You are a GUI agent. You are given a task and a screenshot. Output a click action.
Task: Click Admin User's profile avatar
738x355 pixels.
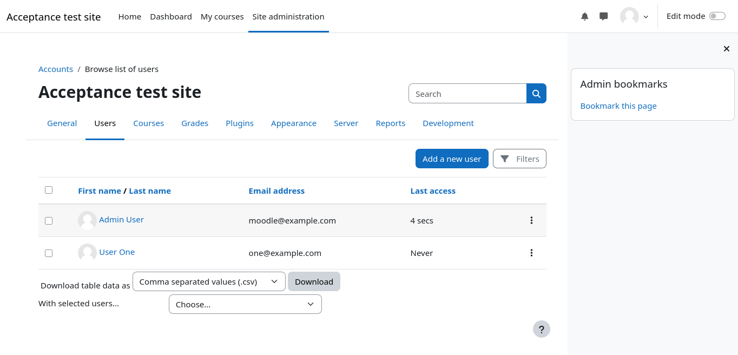click(87, 220)
